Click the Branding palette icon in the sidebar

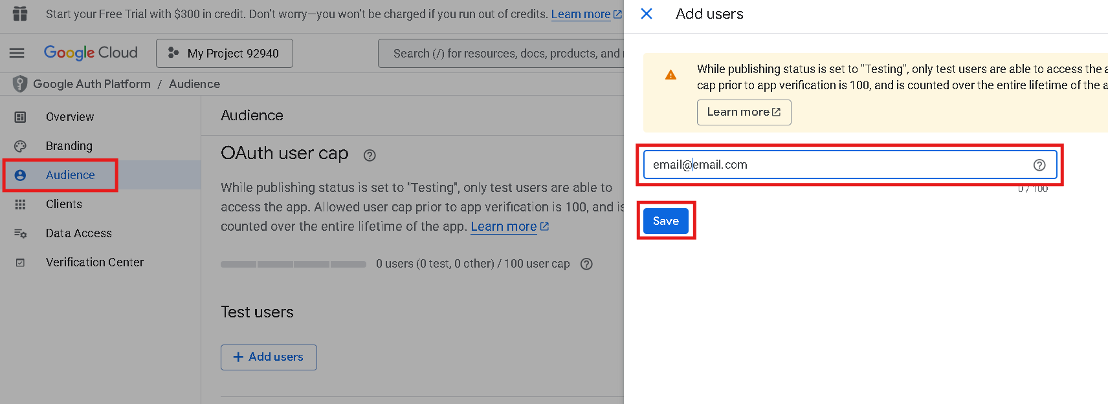(x=21, y=146)
